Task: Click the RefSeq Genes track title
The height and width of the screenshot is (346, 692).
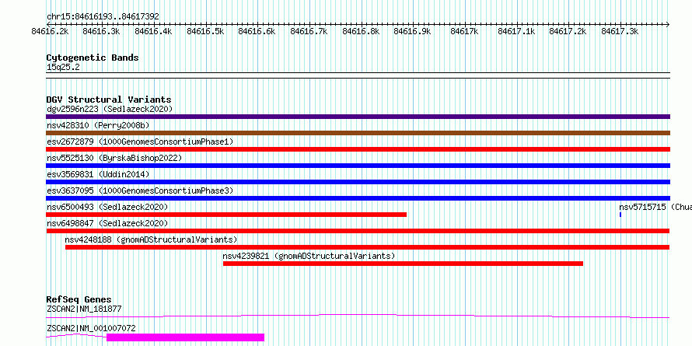Action: 79,300
